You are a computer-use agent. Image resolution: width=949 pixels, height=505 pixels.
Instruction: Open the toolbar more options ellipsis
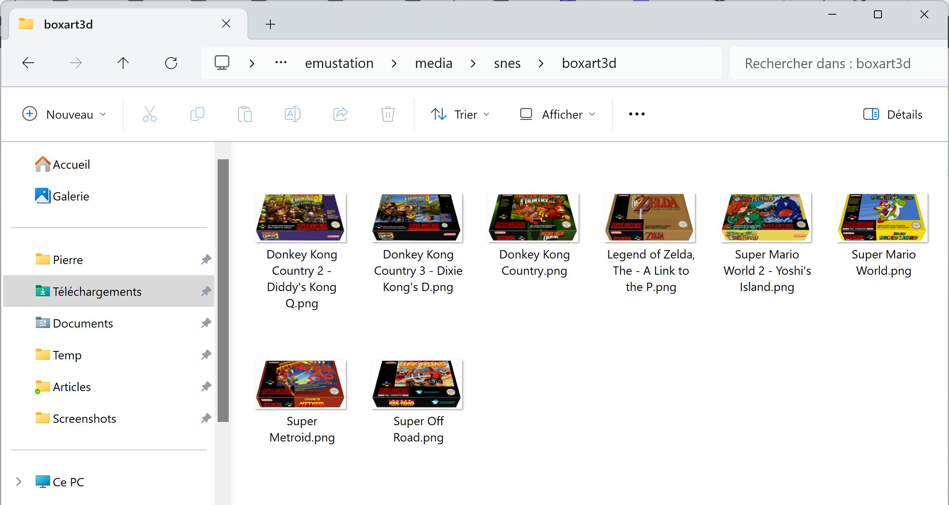637,114
